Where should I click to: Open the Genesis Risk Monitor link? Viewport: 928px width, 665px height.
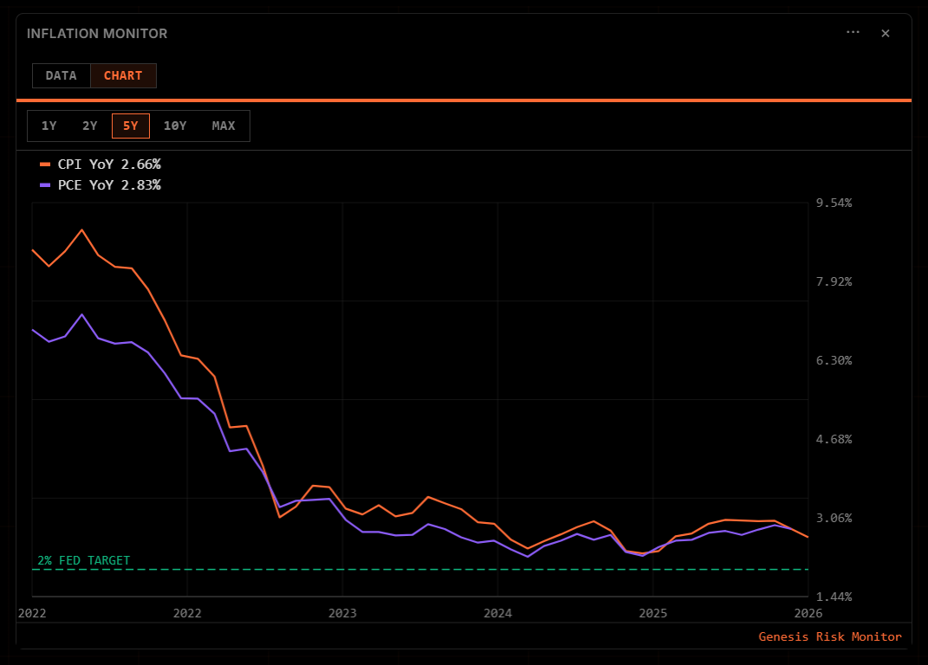coord(828,636)
